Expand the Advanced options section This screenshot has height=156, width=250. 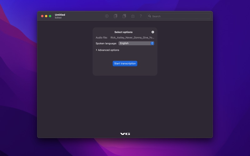(107, 50)
